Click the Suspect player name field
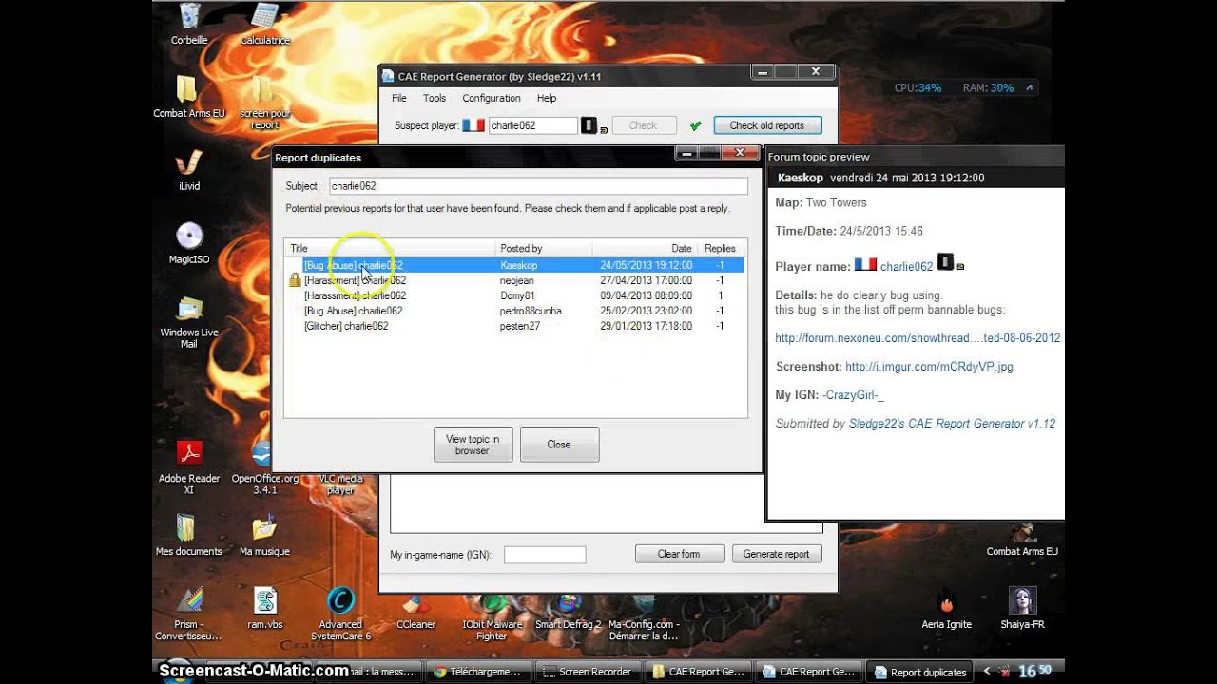The height and width of the screenshot is (684, 1217). pos(532,125)
